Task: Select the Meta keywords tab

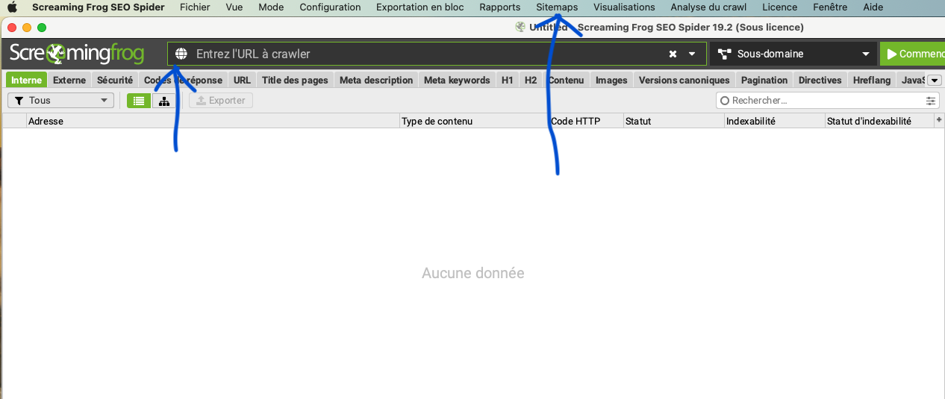Action: point(457,80)
